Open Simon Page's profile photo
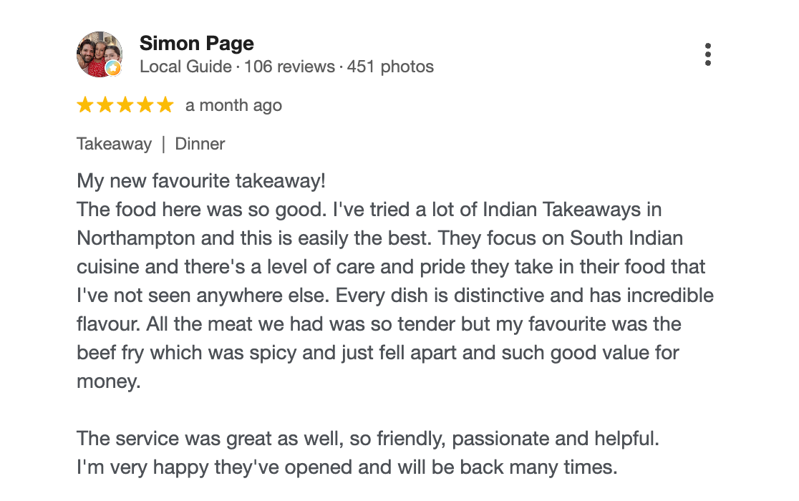This screenshot has height=501, width=799. pos(100,54)
